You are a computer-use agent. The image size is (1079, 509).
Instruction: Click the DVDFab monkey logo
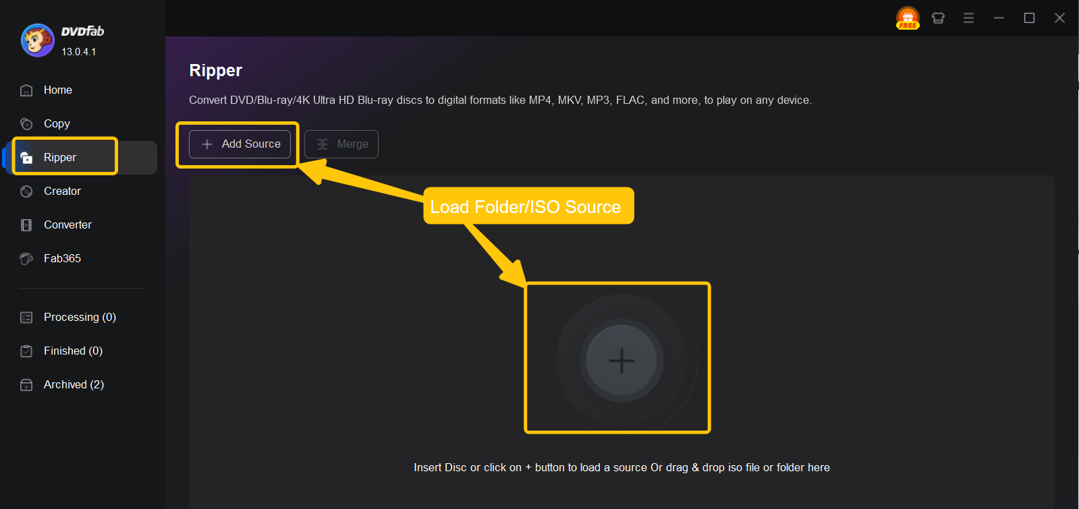(38, 40)
